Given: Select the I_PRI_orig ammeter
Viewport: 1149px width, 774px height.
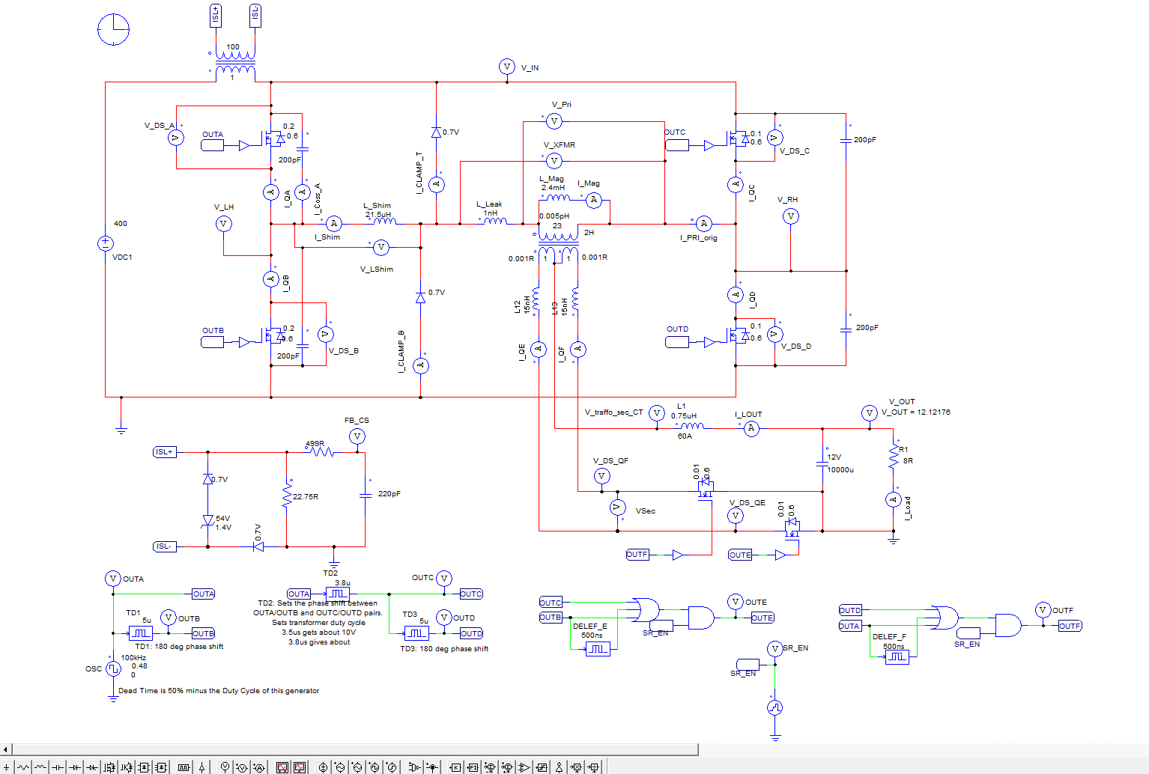Looking at the screenshot, I should [x=703, y=223].
